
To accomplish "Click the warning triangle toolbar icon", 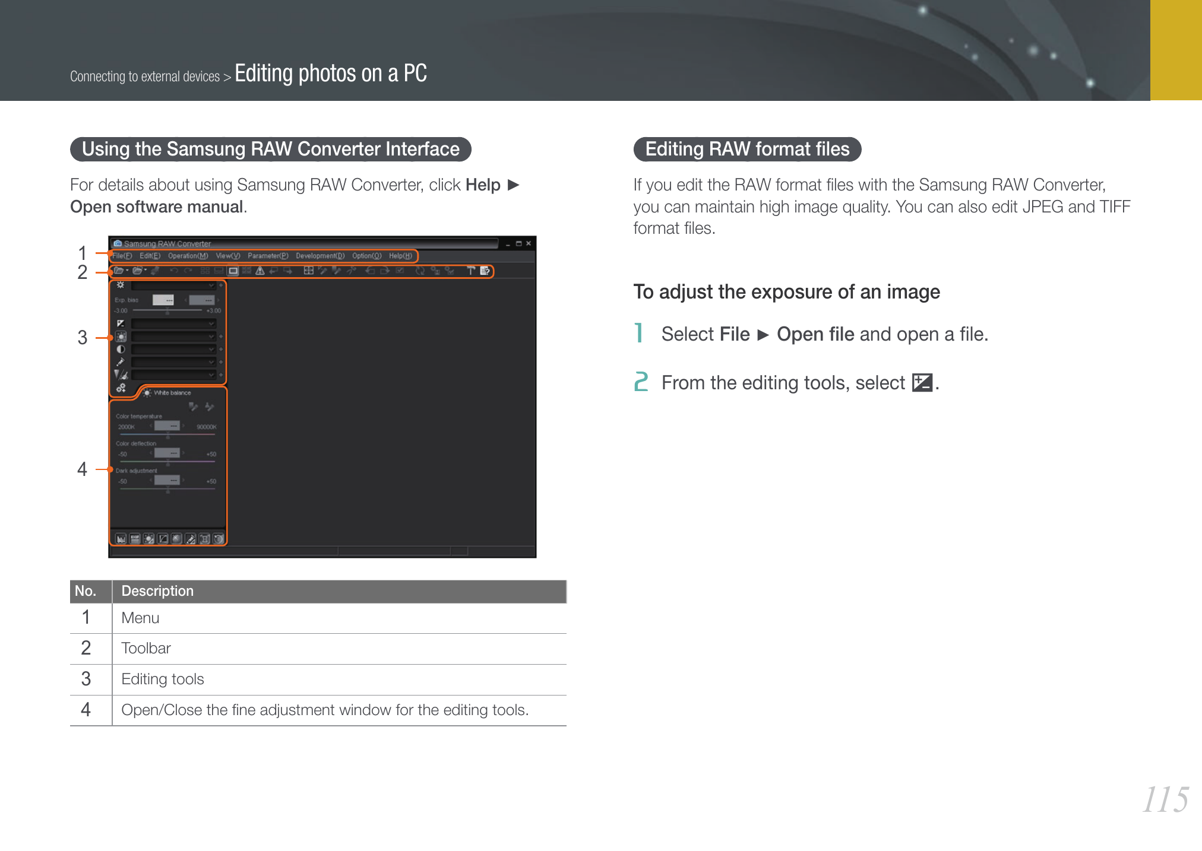I will click(x=260, y=271).
